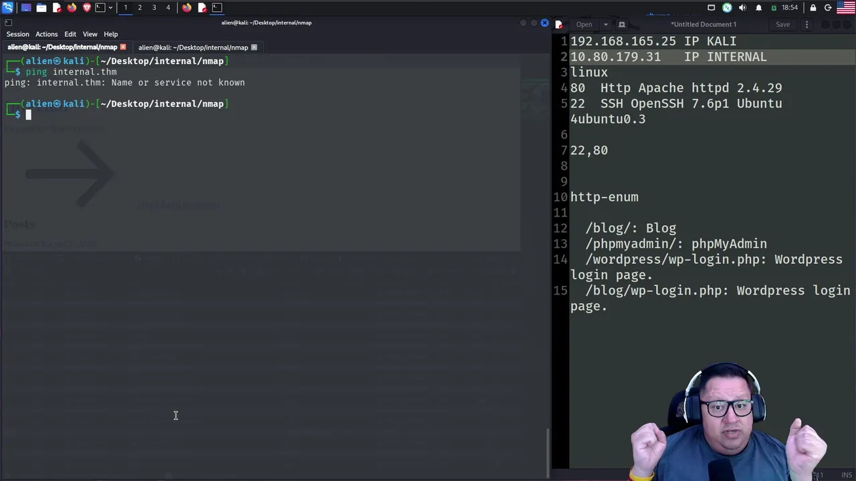Switch to workspace 3
This screenshot has height=481, width=856.
[154, 7]
